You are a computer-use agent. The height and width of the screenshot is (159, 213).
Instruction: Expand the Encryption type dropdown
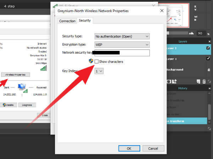(x=122, y=45)
